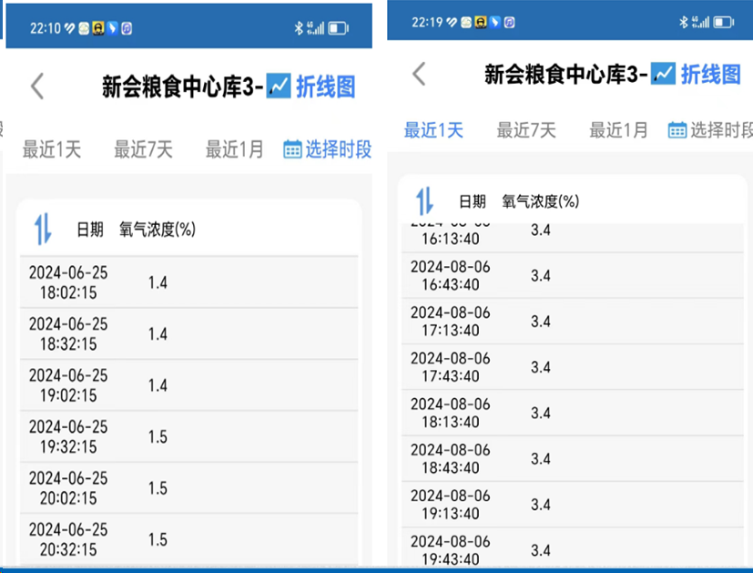This screenshot has width=753, height=573.
Task: Click the 日期 column header in the right table
Action: coord(472,201)
